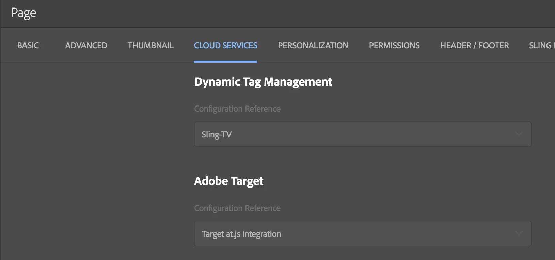Open the Advanced tab
Screen dimensions: 555x260
tap(86, 45)
